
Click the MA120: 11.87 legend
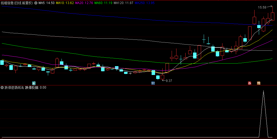[x=123, y=3]
